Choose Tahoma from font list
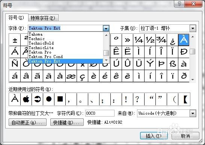This screenshot has width=205, height=145. click(x=66, y=34)
